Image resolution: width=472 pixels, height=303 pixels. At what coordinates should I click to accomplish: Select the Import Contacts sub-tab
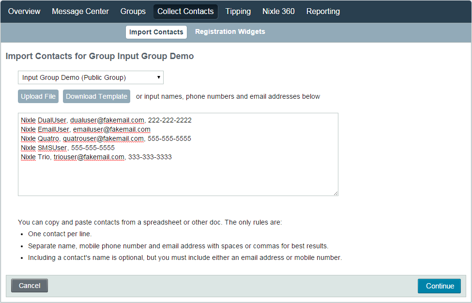(156, 32)
